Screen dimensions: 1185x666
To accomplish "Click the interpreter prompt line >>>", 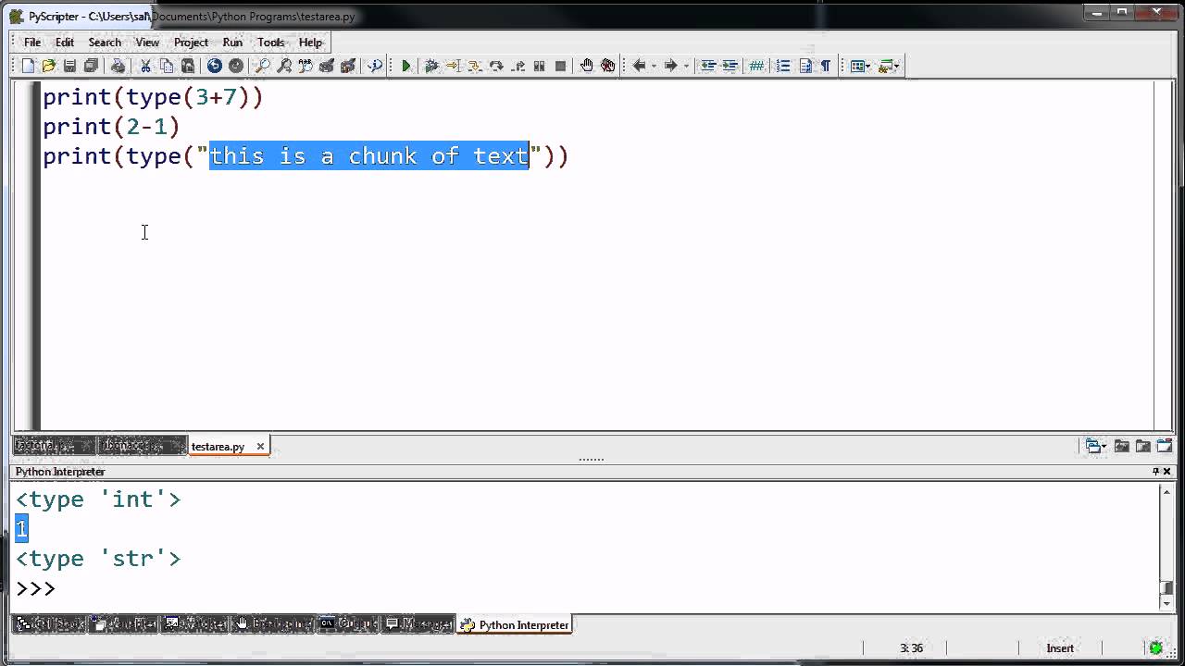I will point(35,588).
